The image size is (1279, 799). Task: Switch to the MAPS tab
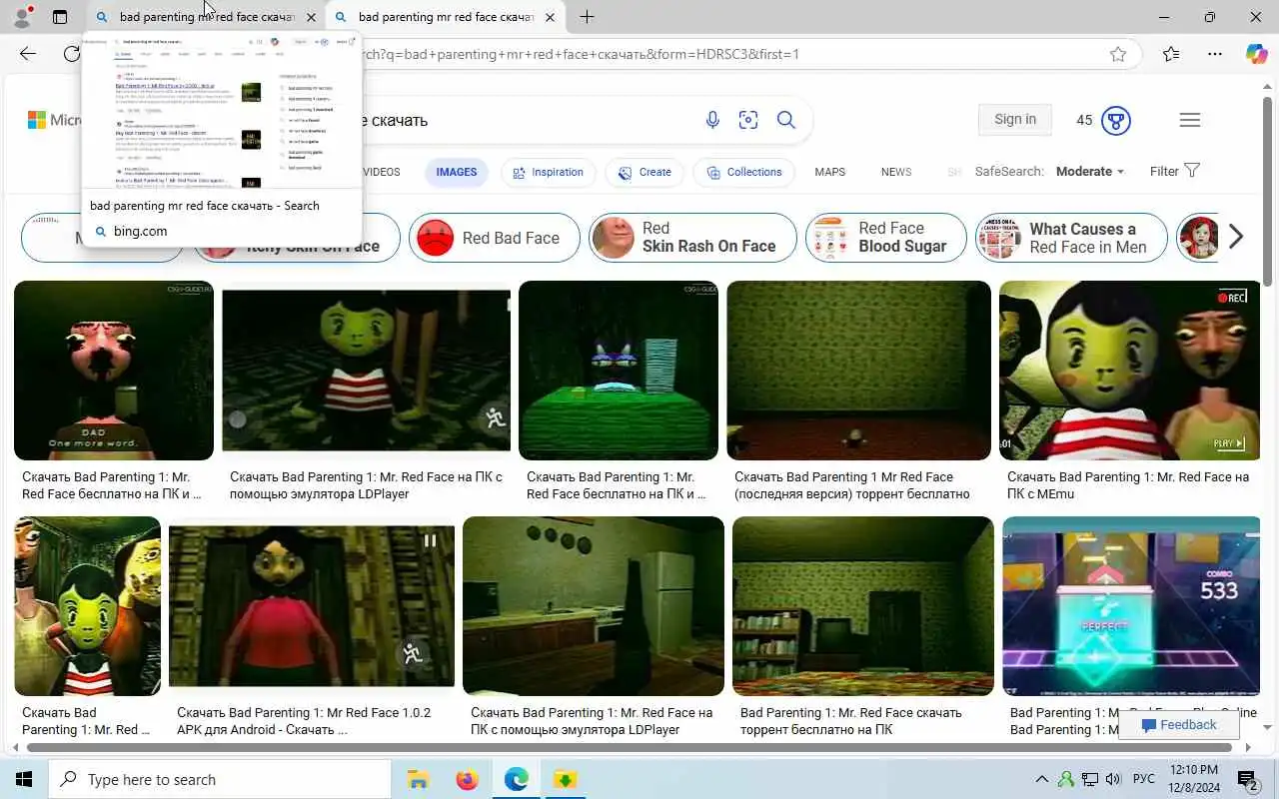830,172
